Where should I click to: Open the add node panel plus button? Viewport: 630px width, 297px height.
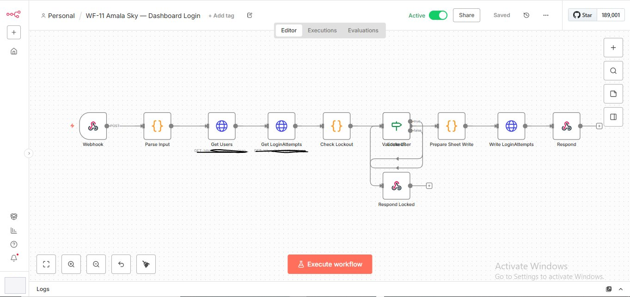click(613, 48)
